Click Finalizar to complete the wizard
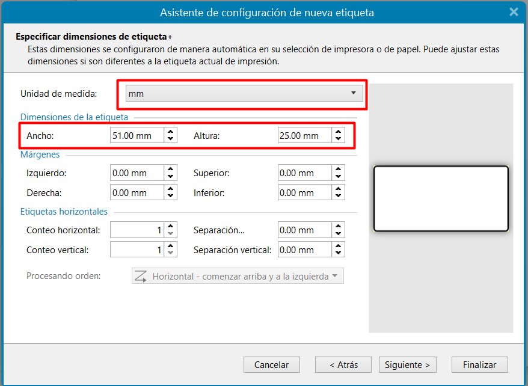The image size is (528, 386). pos(479,364)
